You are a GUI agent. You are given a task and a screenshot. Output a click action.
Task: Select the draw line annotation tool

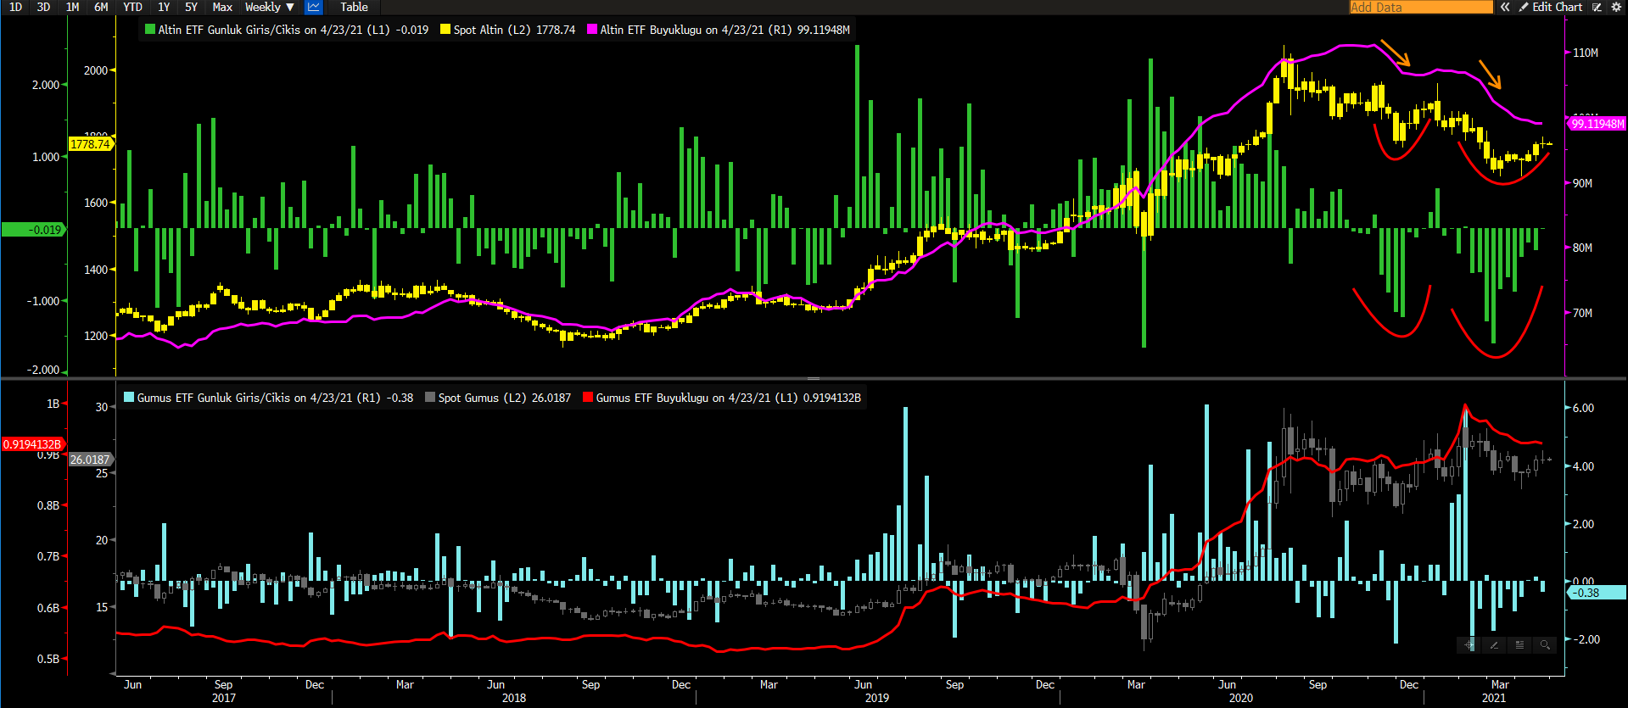click(1494, 645)
